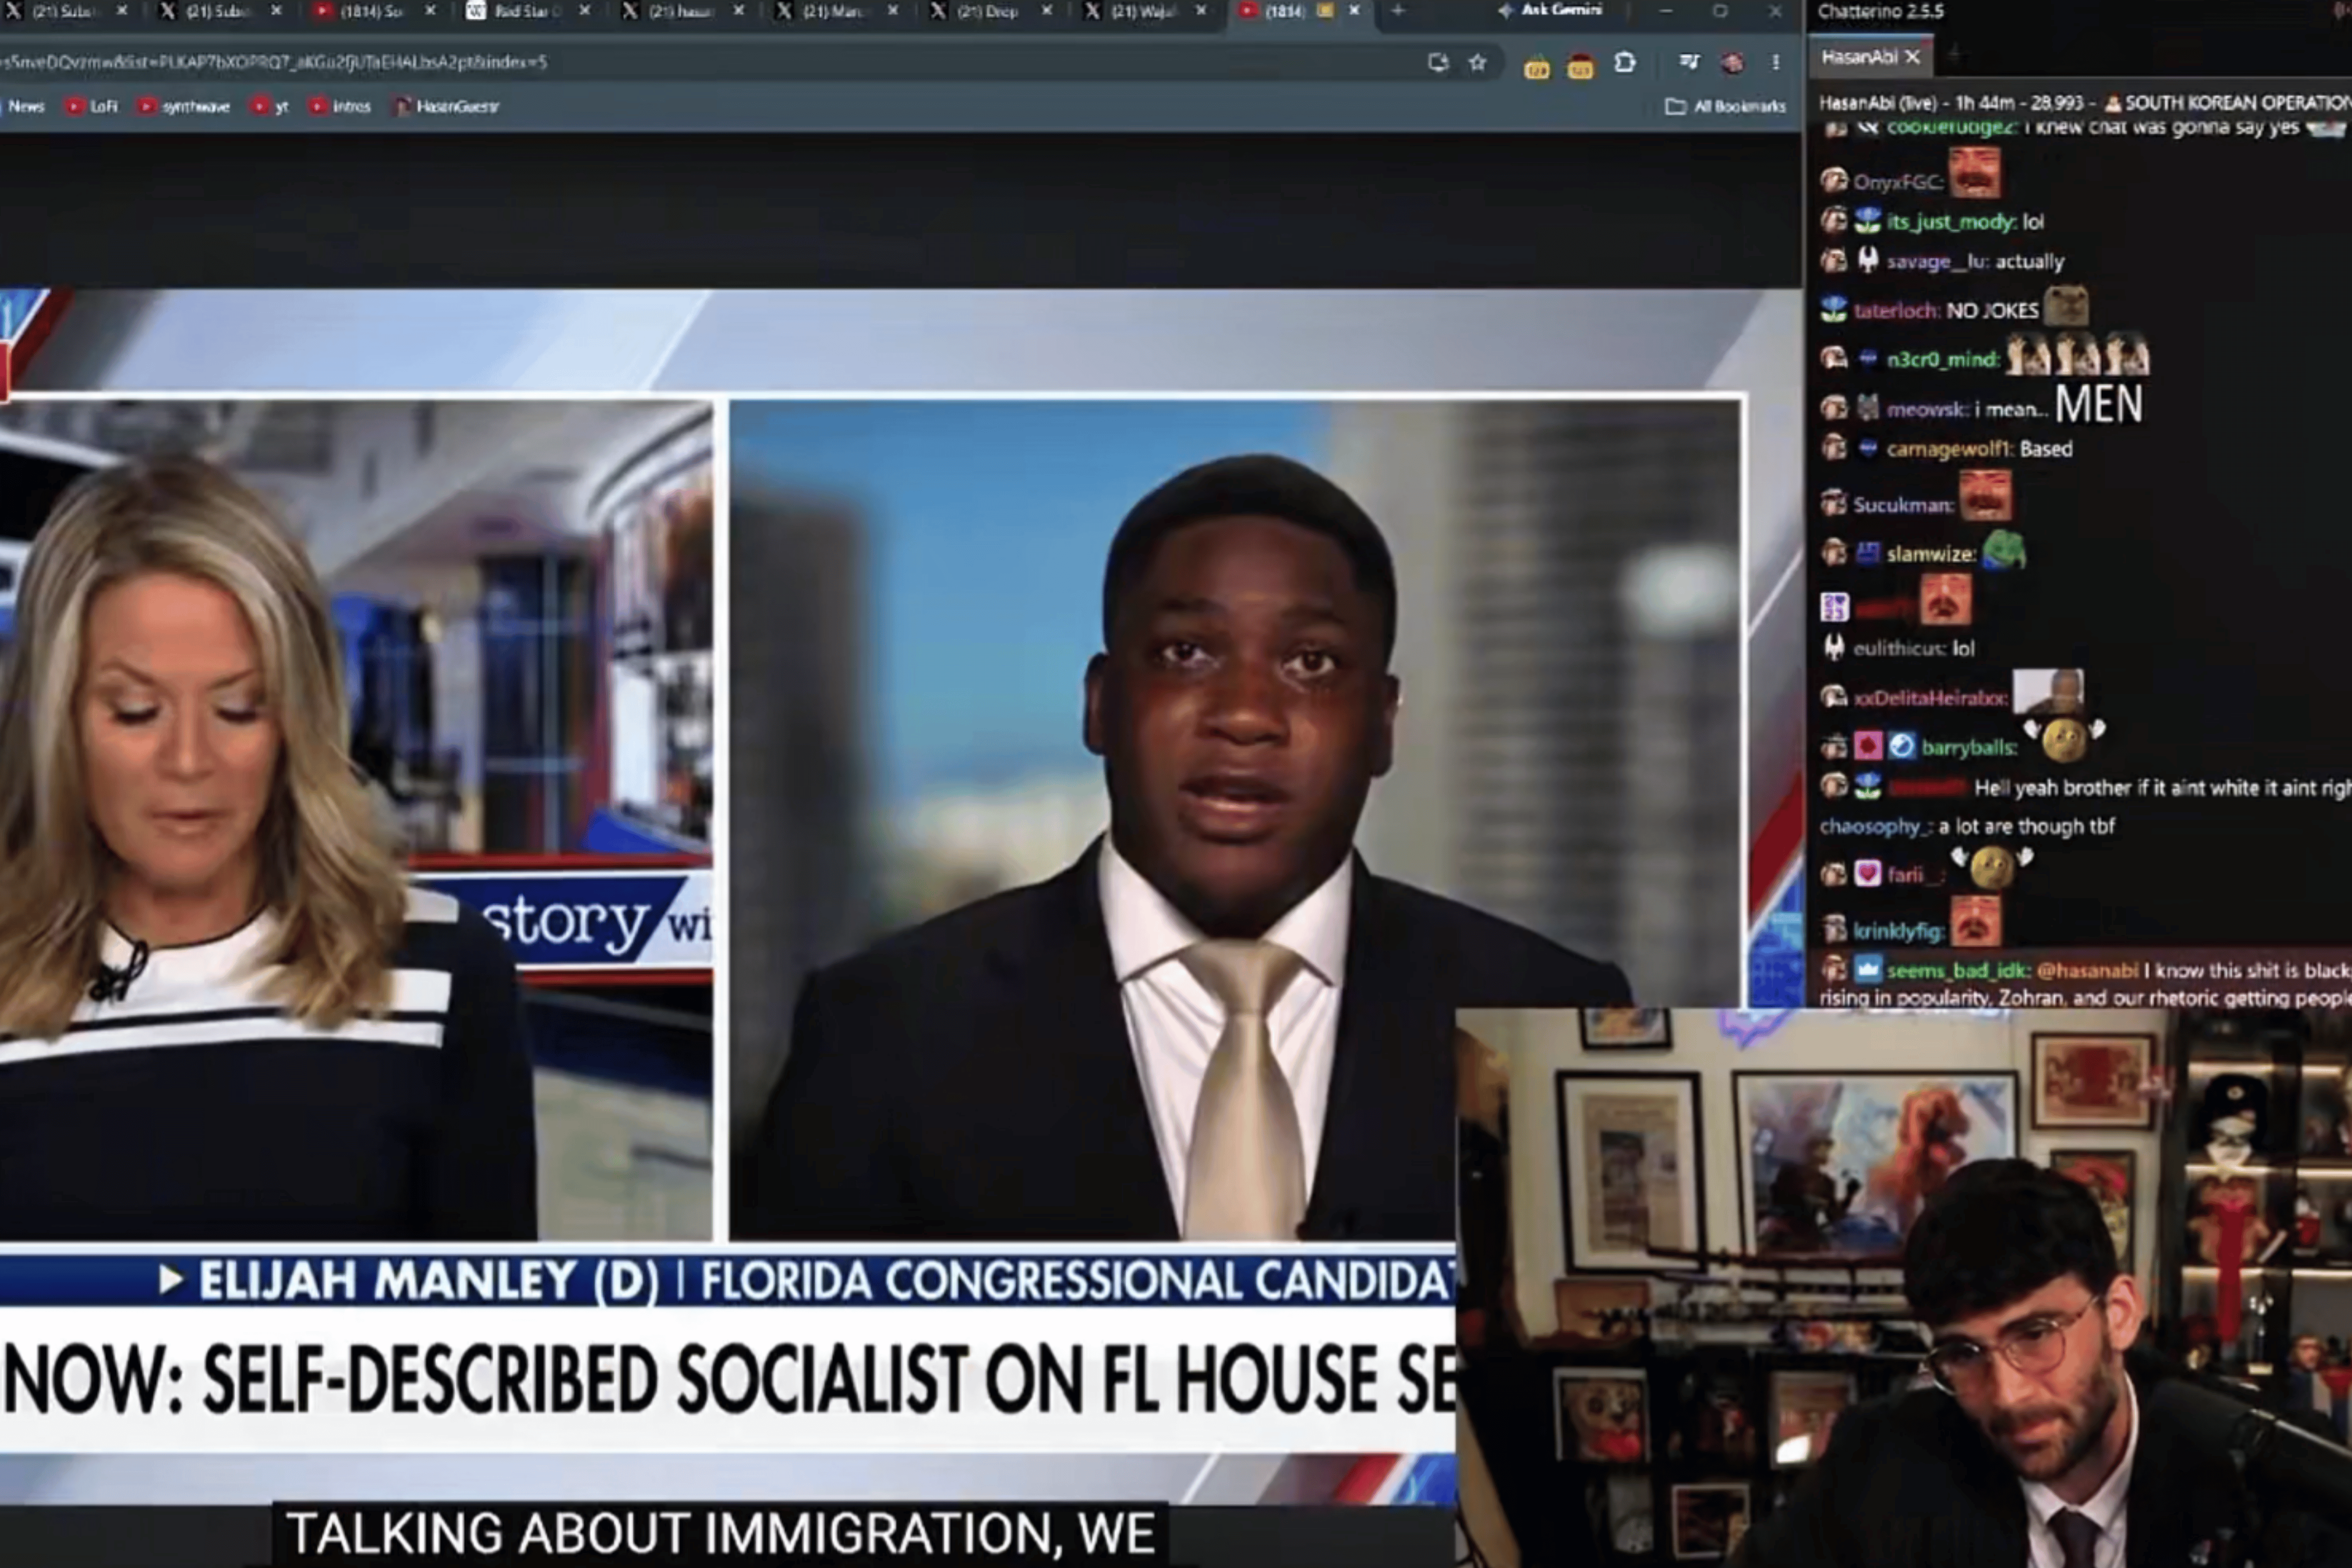Bookmark this page with the star icon
This screenshot has height=1568, width=2352.
point(1477,62)
